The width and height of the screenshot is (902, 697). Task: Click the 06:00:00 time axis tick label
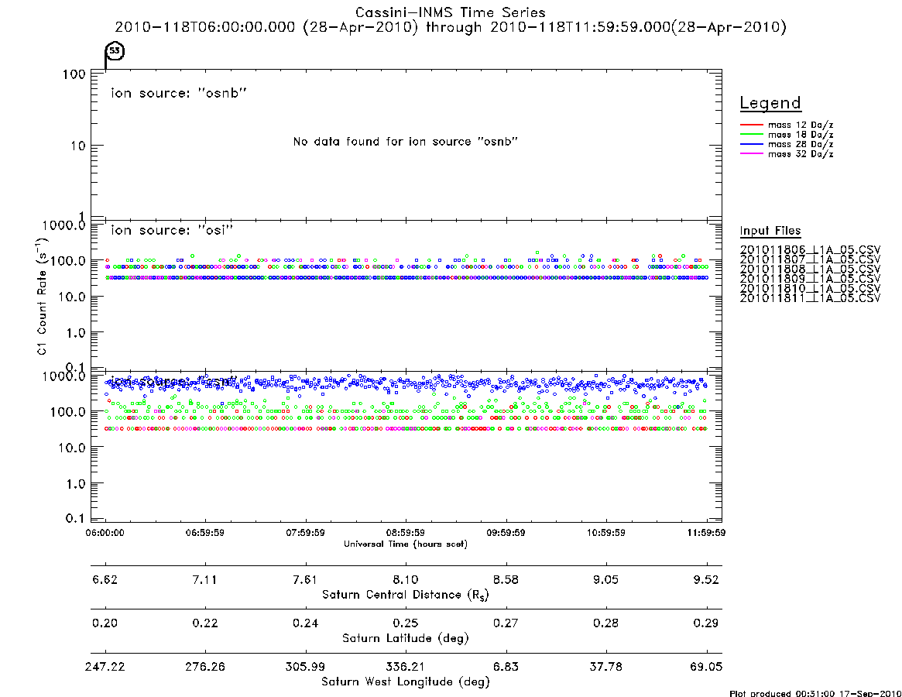(x=105, y=533)
